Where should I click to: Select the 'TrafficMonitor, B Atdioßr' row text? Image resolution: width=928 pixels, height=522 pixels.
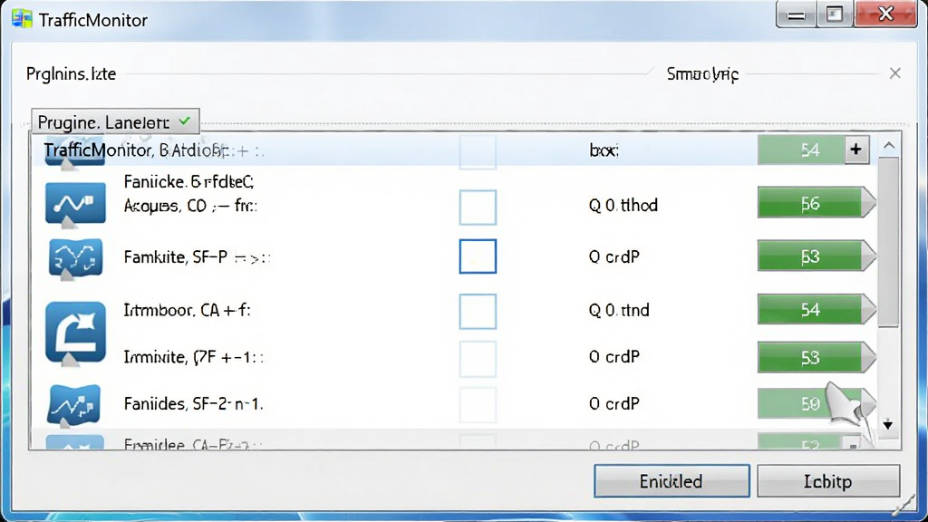click(136, 150)
